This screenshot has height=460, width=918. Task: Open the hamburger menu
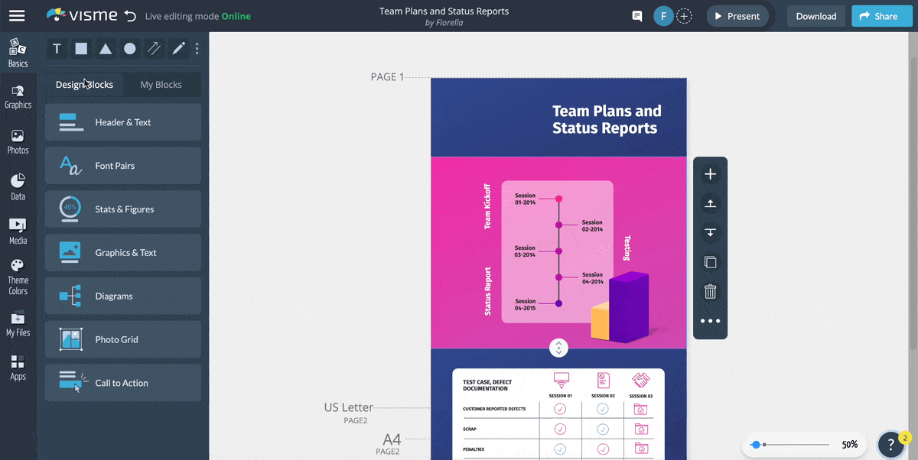(17, 15)
